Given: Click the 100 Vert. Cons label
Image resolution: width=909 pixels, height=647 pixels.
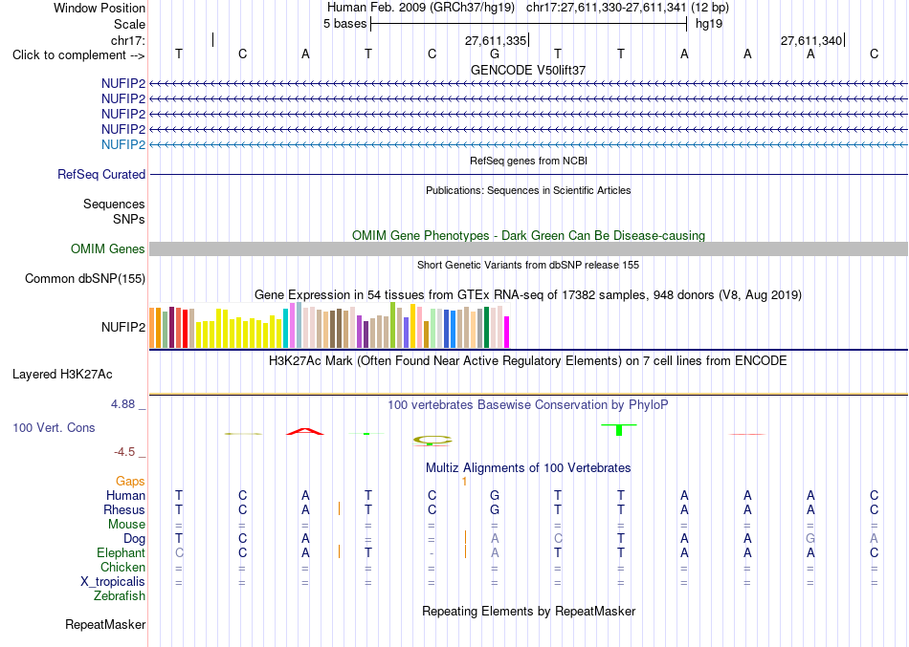Looking at the screenshot, I should [x=54, y=427].
